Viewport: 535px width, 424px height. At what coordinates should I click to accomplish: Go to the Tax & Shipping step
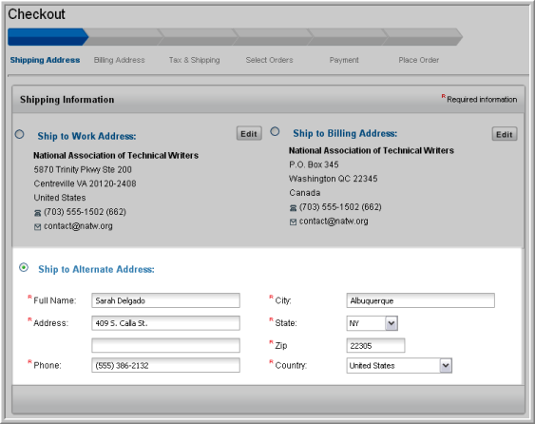click(x=195, y=60)
